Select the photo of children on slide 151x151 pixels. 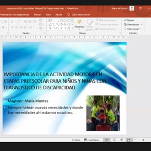coord(103,113)
